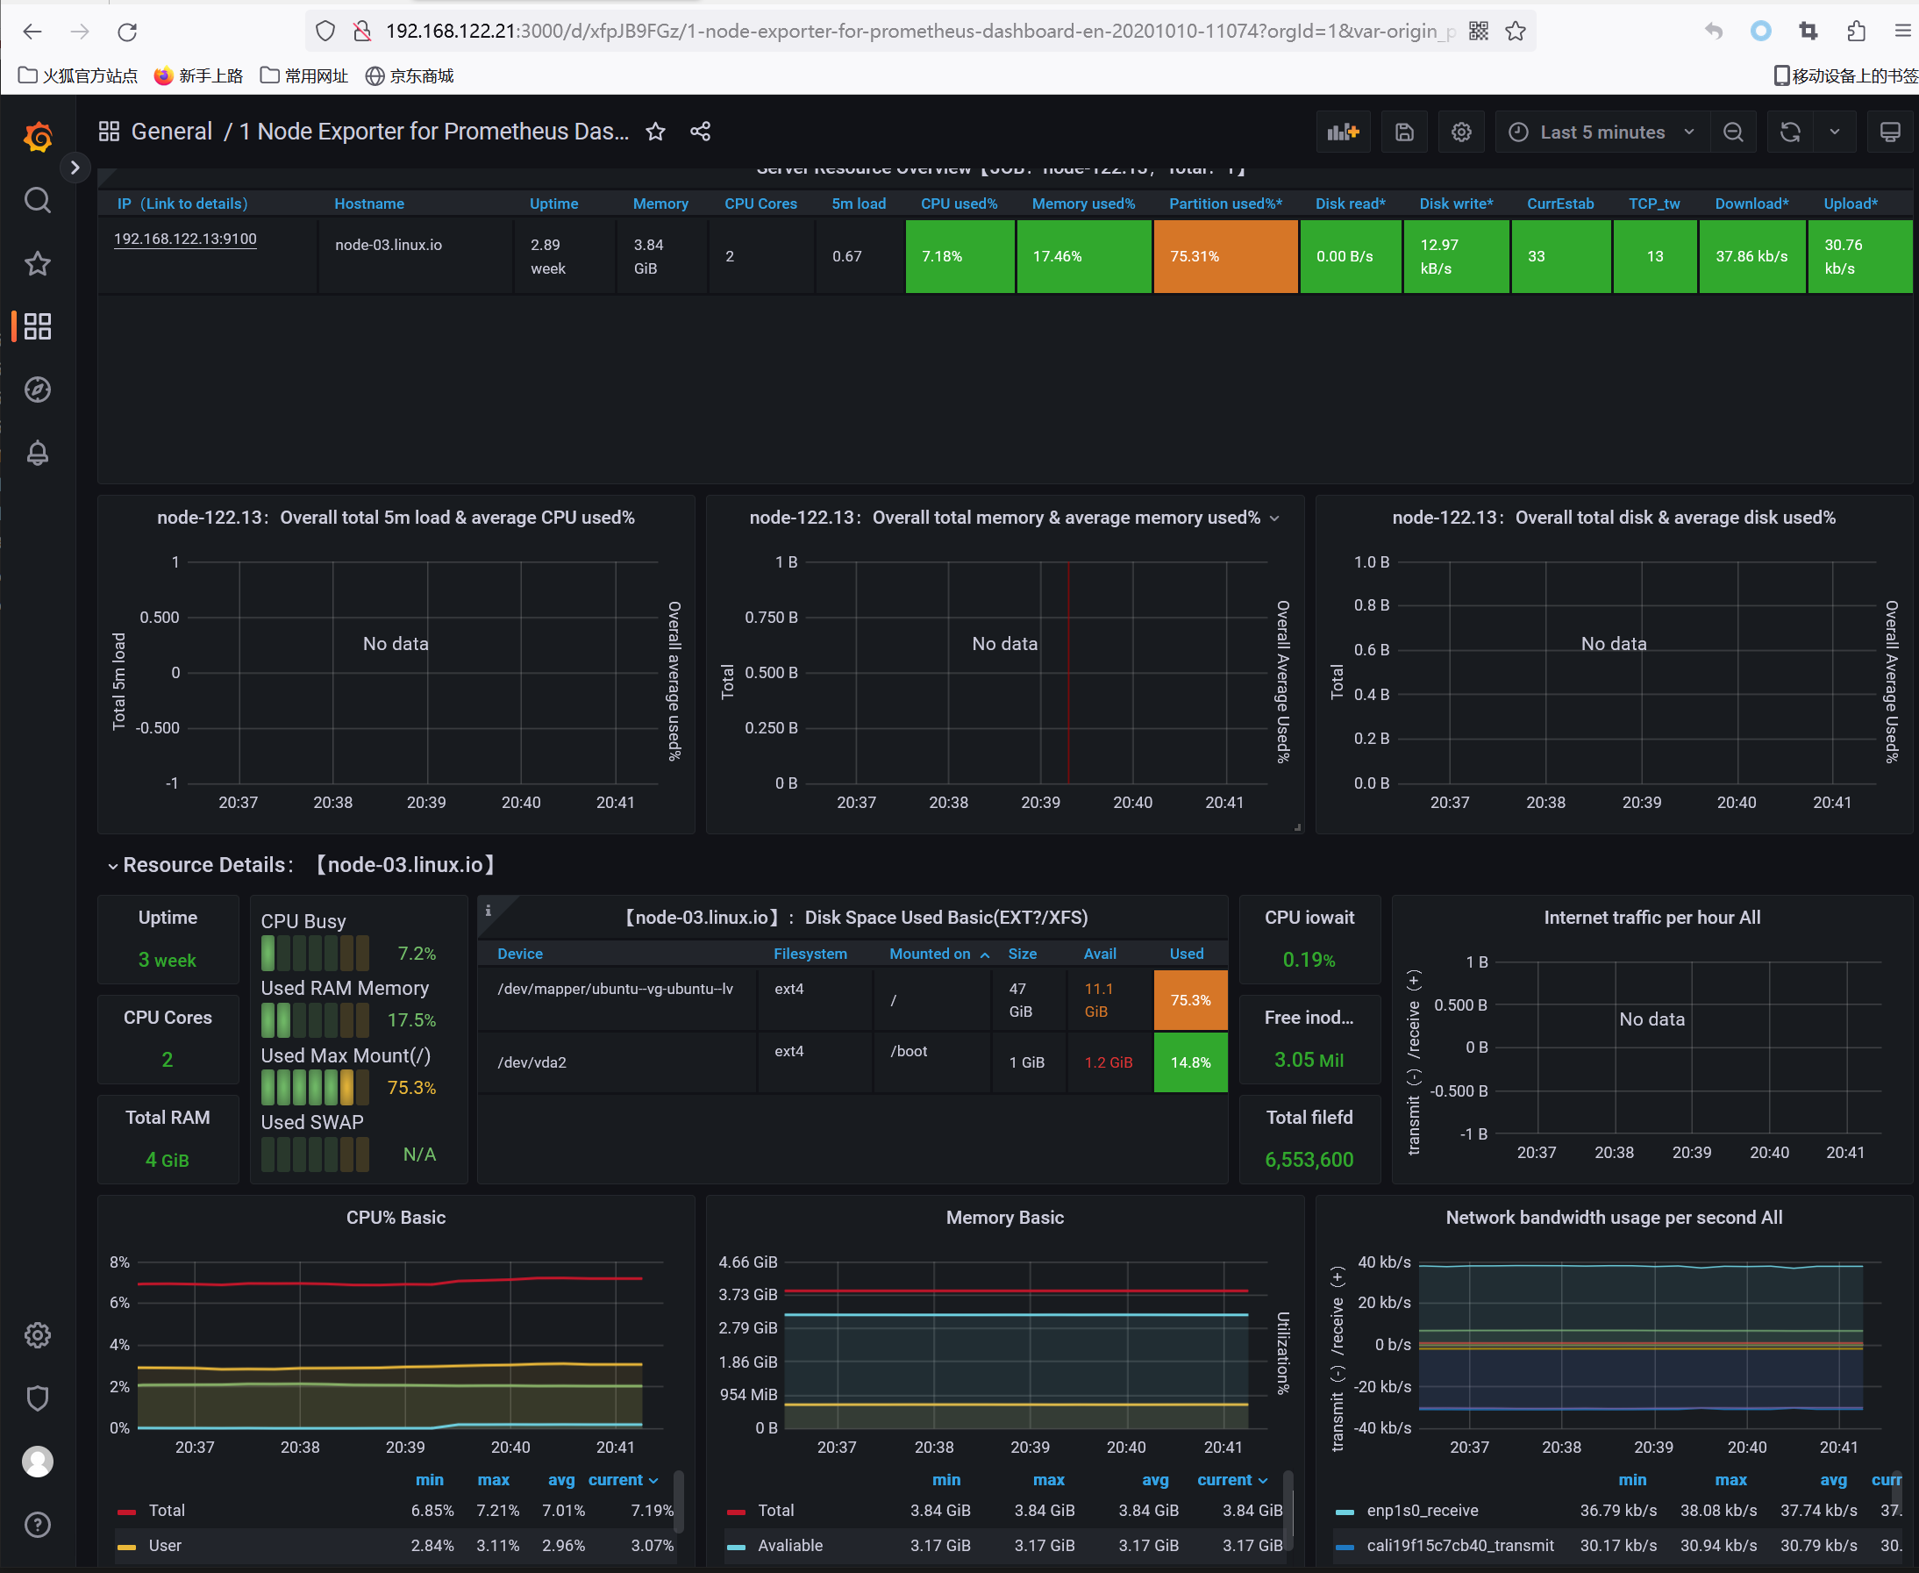Expand sidebar menu chevron
Viewport: 1919px width, 1573px height.
pos(75,168)
